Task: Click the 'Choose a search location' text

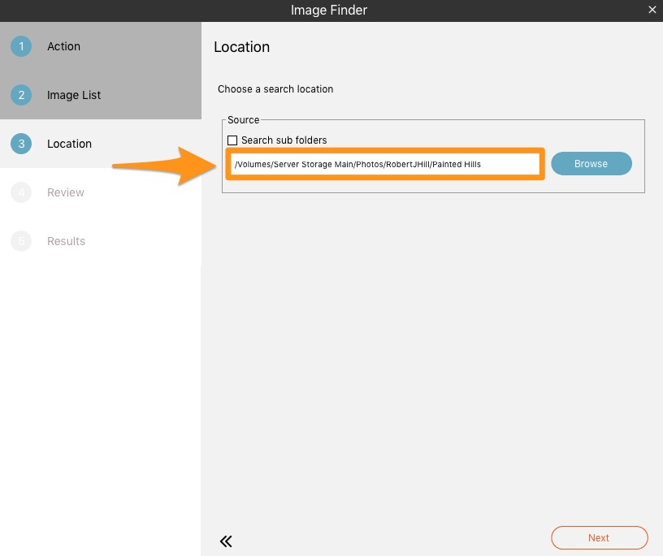Action: pos(275,89)
